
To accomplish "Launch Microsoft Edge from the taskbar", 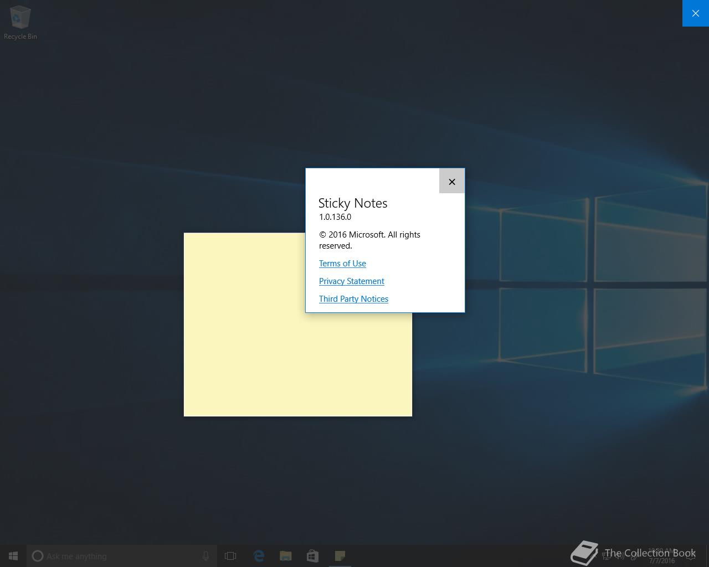I will click(259, 556).
